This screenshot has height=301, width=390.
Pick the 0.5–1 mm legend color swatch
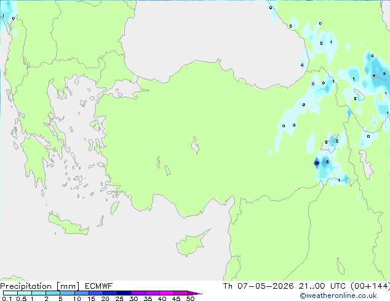coord(25,293)
